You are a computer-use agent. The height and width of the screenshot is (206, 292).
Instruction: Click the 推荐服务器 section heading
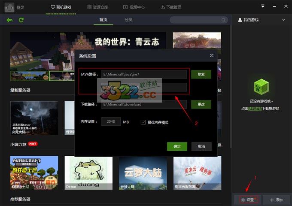pos(20,199)
